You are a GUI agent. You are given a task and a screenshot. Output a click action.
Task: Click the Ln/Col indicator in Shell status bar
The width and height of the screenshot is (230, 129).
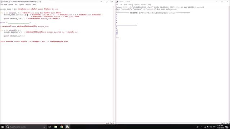[225, 123]
